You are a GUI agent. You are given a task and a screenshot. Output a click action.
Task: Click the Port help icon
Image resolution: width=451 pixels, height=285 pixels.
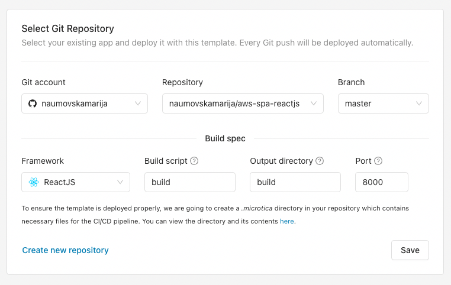click(378, 161)
